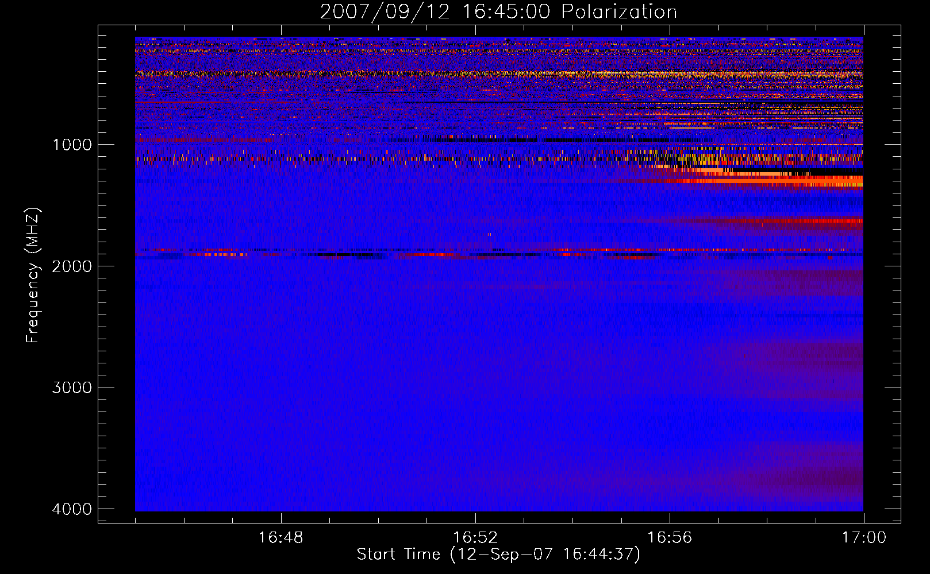Image resolution: width=930 pixels, height=574 pixels.
Task: Click the 'Frequency (MHZ)' y-axis label
Action: (33, 276)
